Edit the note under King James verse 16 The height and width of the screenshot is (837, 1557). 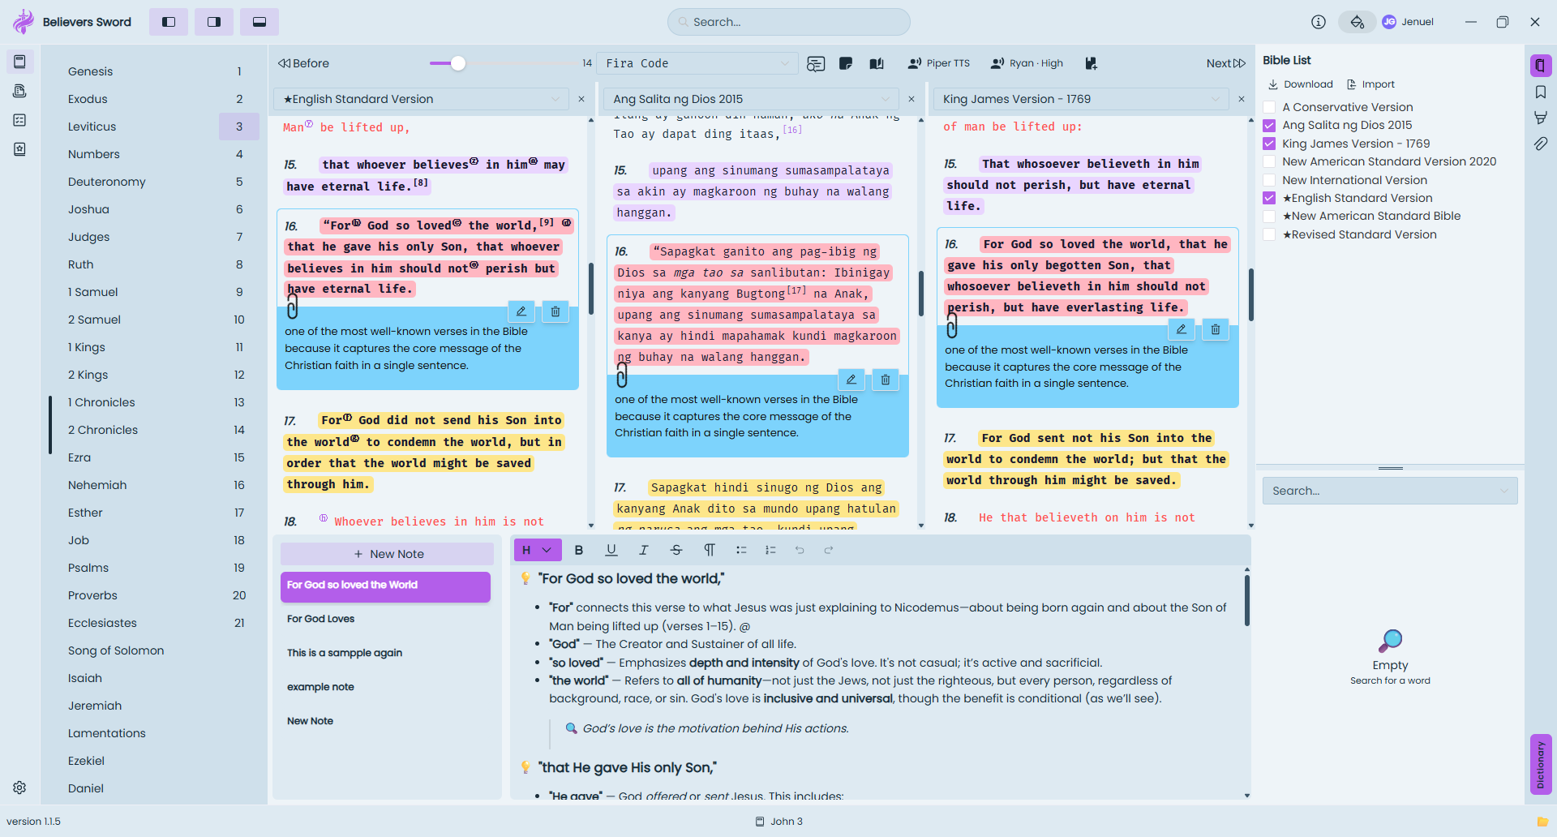pyautogui.click(x=1182, y=329)
